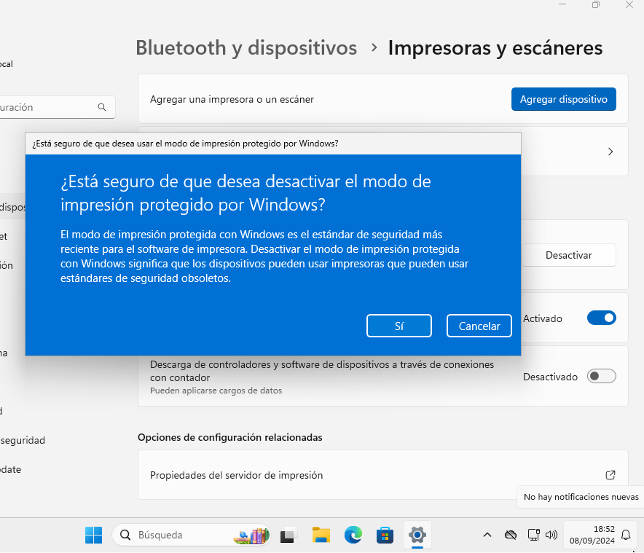Viewport: 644px width, 553px height.
Task: Click 'Agregar una impresora o un escáner' text
Action: pyautogui.click(x=232, y=99)
